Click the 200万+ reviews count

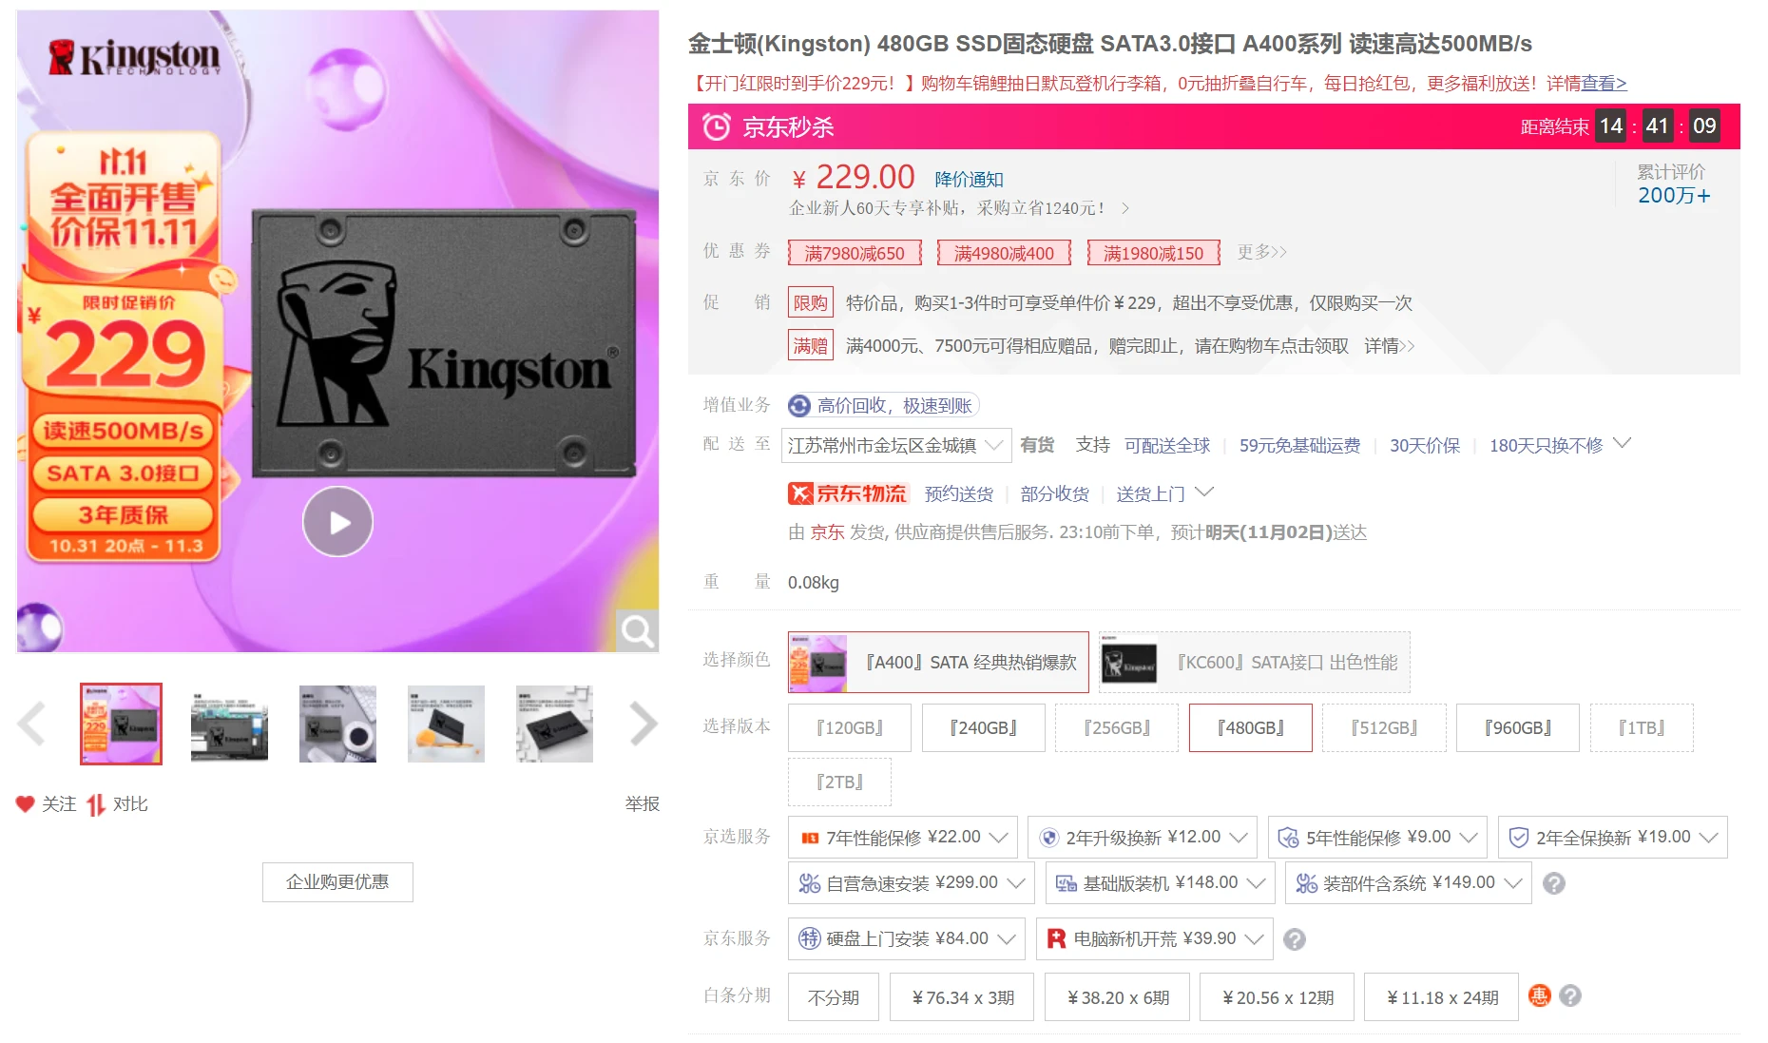coord(1674,196)
